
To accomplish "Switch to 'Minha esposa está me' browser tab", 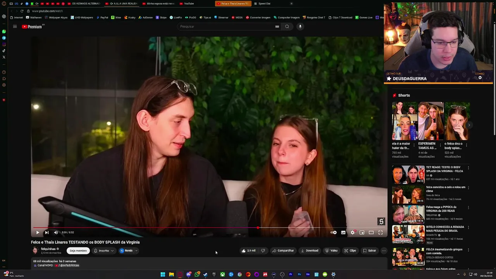I will pos(158,3).
